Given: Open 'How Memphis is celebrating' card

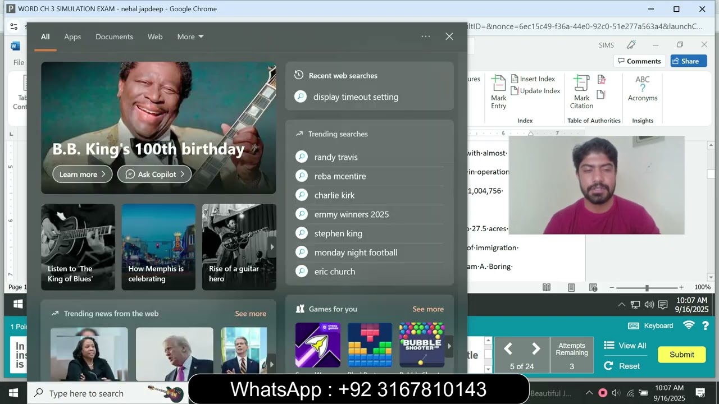Looking at the screenshot, I should point(158,247).
